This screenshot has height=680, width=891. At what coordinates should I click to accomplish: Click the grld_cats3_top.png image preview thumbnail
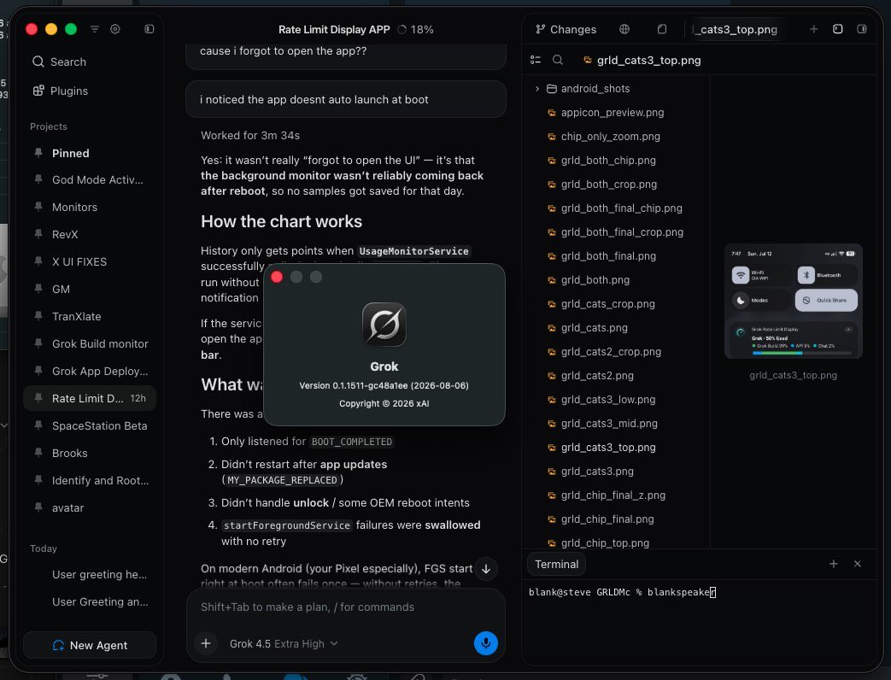(x=794, y=301)
